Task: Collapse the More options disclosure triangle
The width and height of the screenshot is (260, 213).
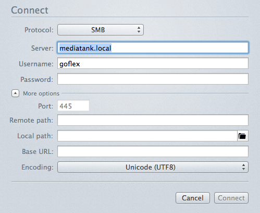Action: (x=15, y=93)
